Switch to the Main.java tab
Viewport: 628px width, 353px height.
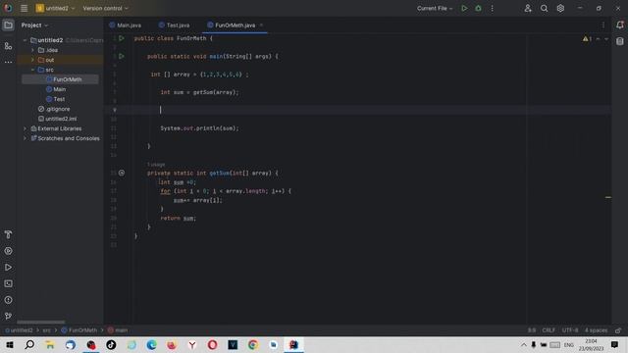pos(125,25)
